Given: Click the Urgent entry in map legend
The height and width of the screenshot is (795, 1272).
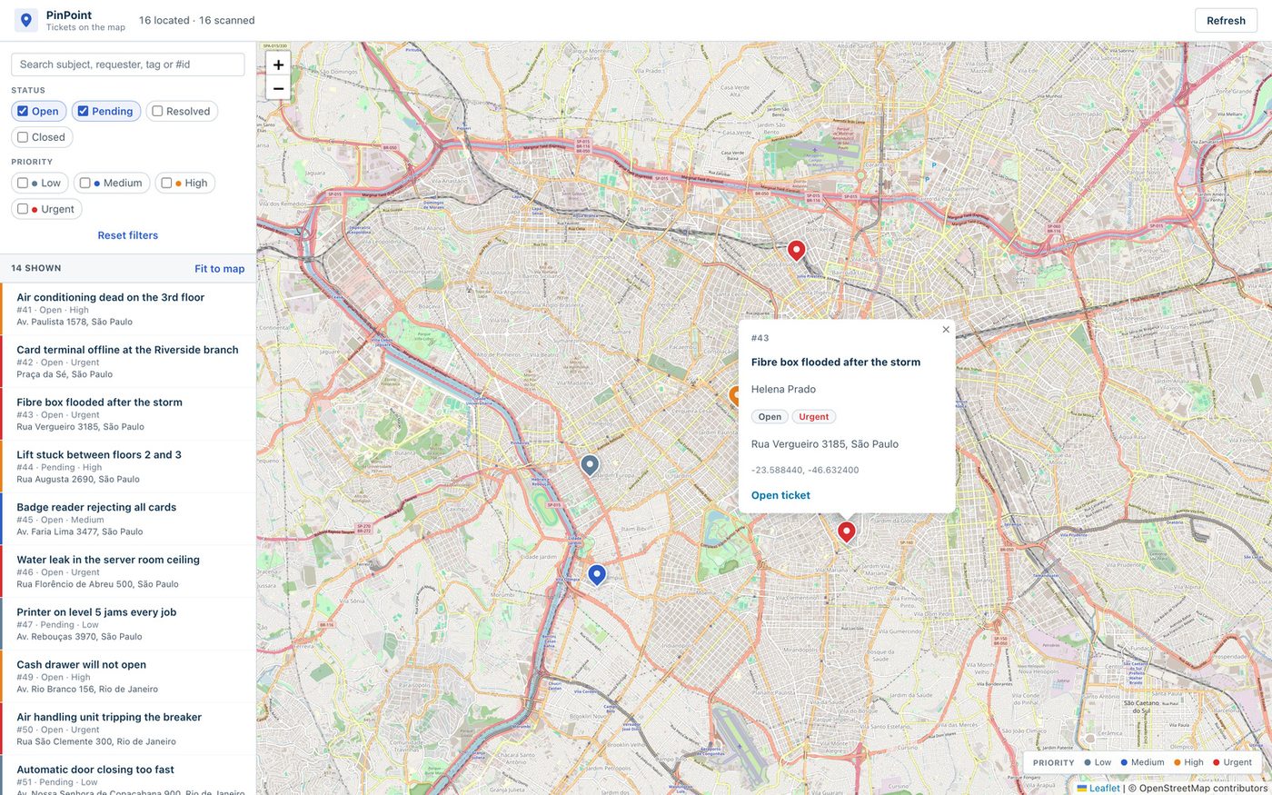Looking at the screenshot, I should 1232,762.
